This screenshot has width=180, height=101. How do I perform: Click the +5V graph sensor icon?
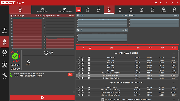(78, 30)
